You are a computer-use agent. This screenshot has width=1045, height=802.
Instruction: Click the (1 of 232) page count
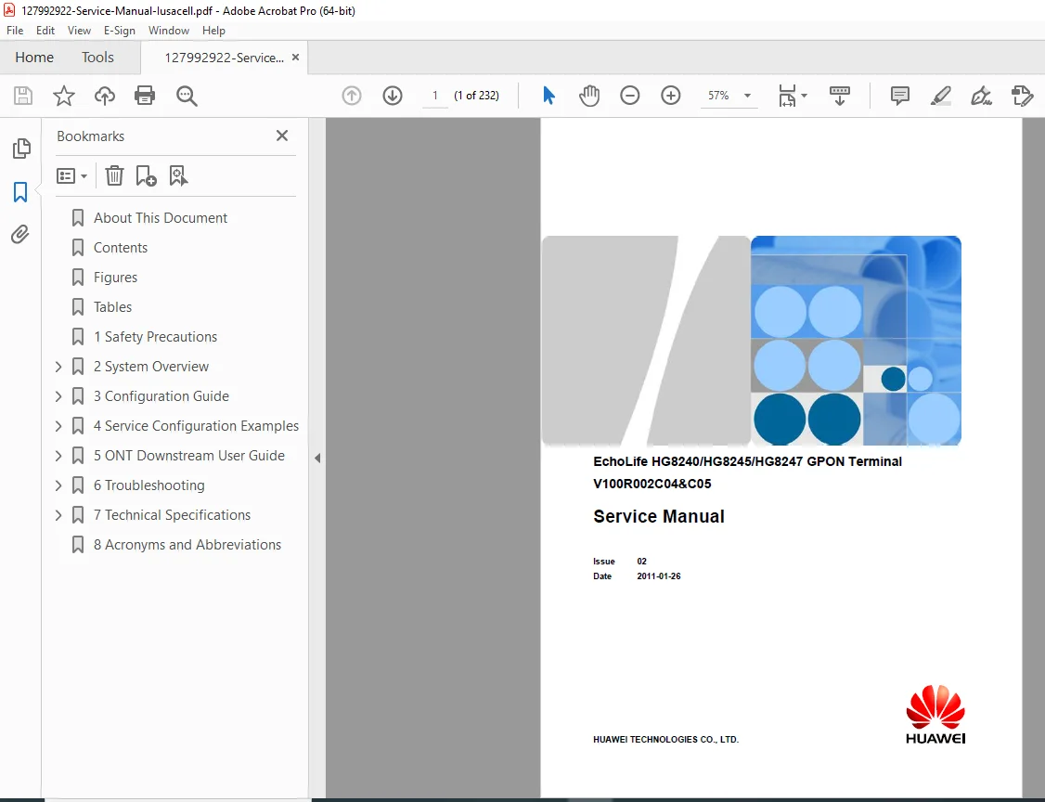[476, 96]
